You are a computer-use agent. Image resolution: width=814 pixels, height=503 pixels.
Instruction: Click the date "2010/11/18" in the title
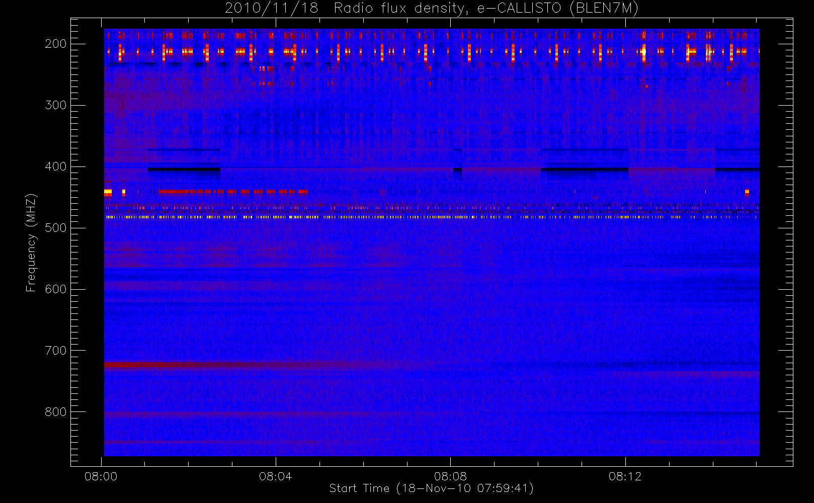point(272,9)
